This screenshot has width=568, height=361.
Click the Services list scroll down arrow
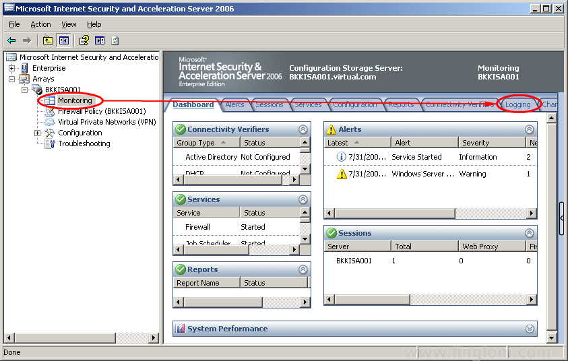[305, 239]
